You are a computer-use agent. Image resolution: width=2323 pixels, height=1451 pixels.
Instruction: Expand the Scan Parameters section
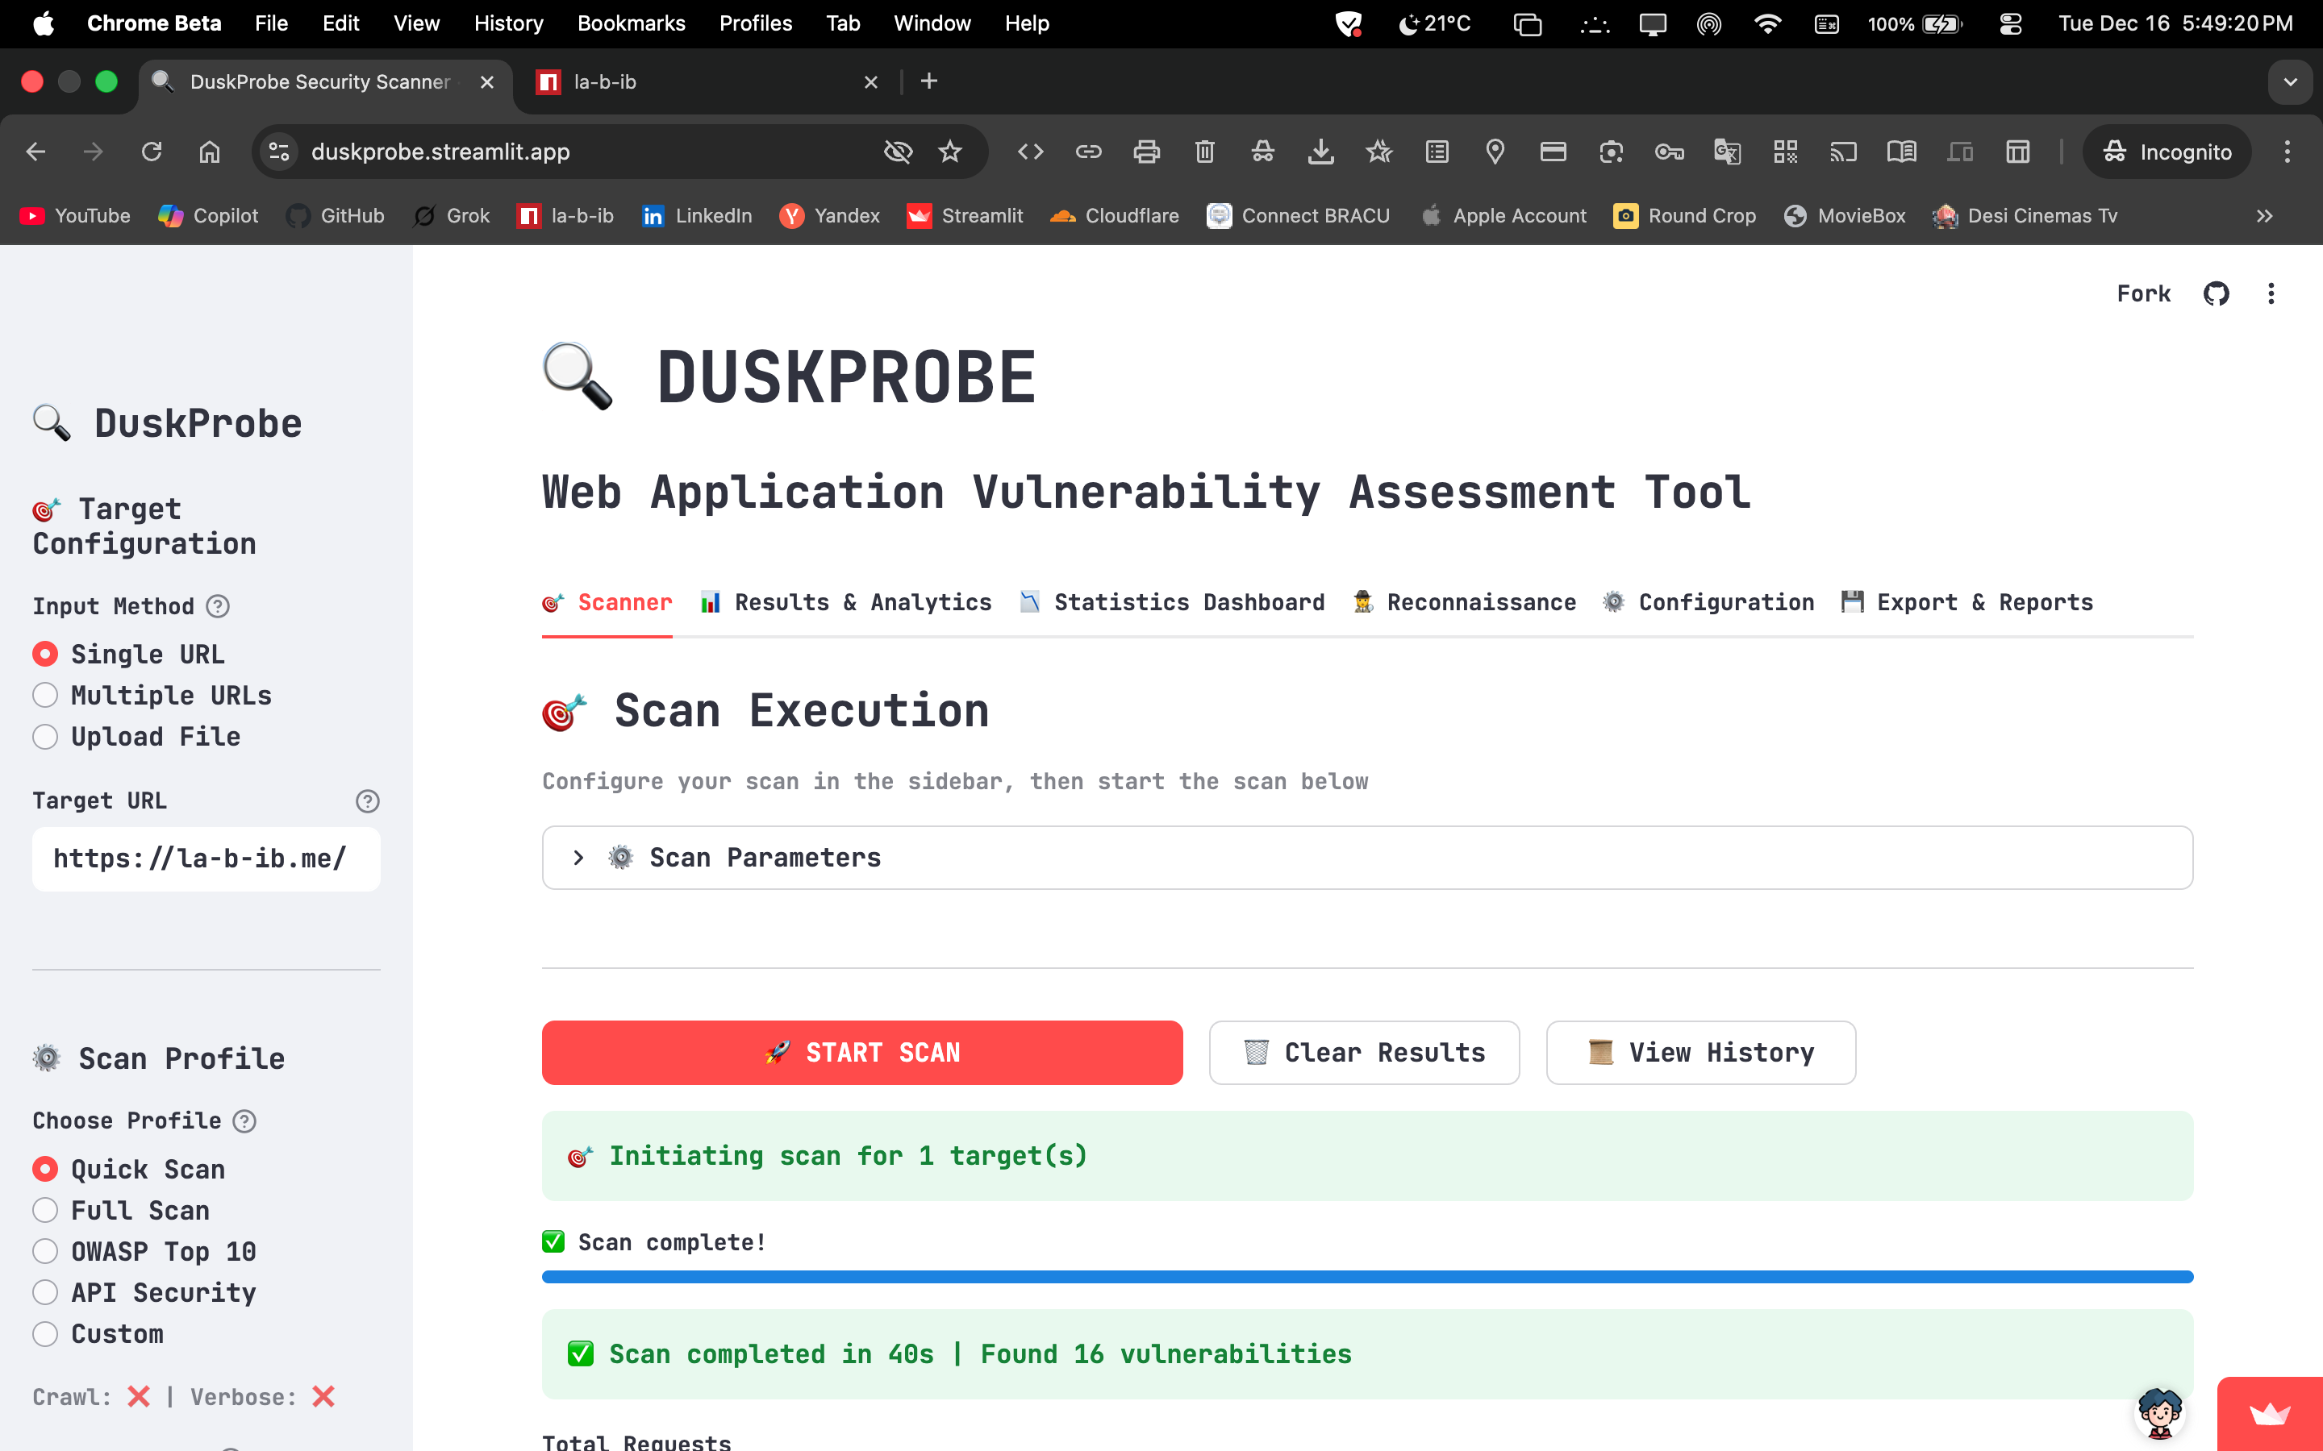tap(765, 857)
